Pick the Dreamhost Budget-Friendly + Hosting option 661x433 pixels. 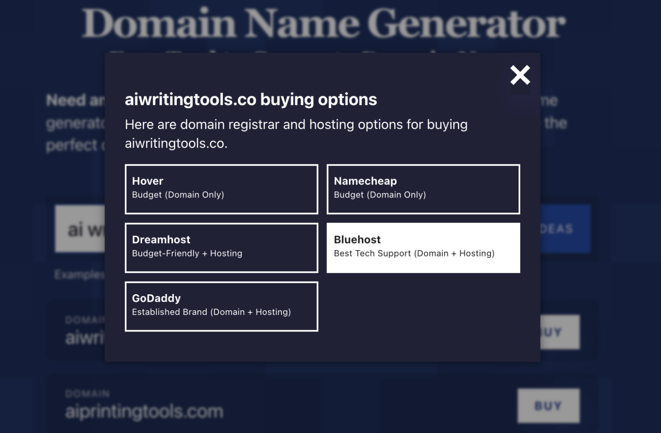tap(221, 247)
